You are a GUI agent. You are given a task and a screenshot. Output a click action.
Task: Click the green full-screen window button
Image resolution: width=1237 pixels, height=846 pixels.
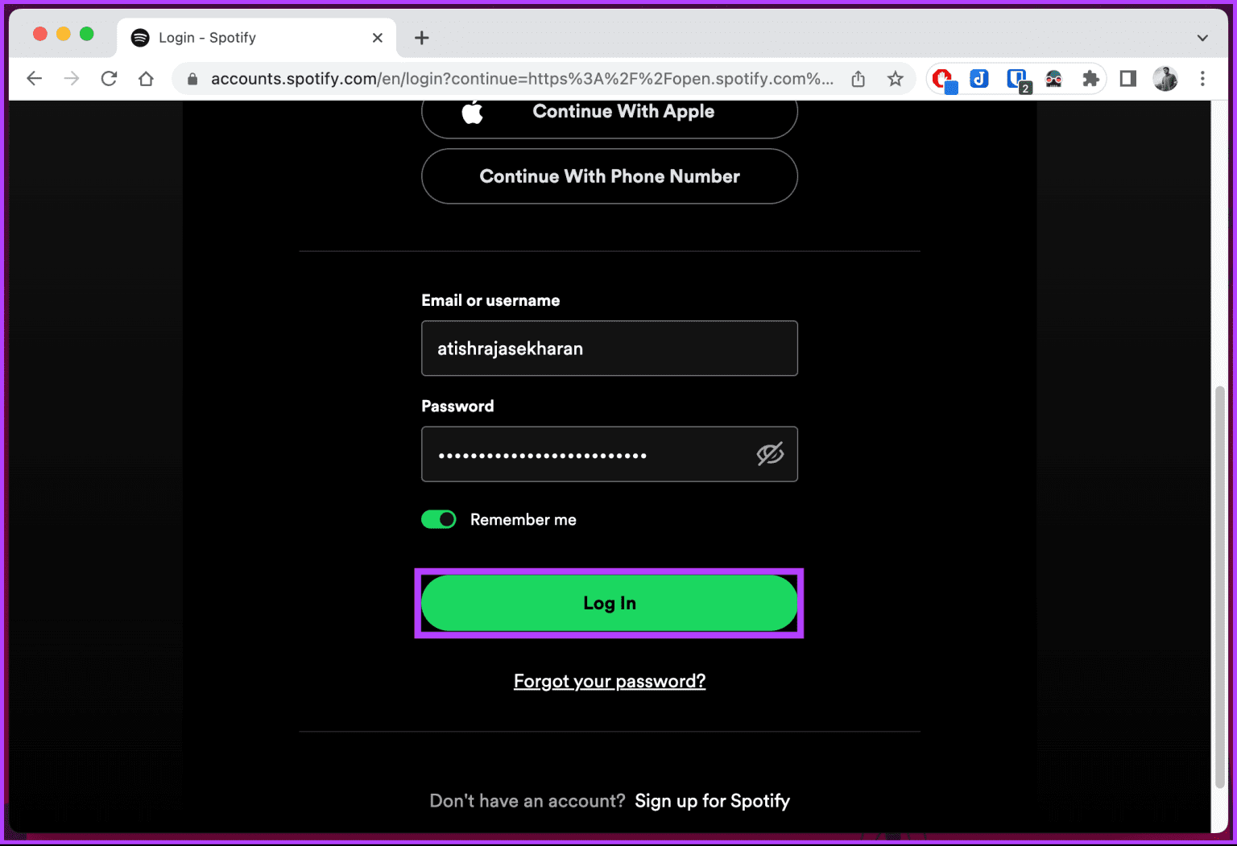coord(87,34)
